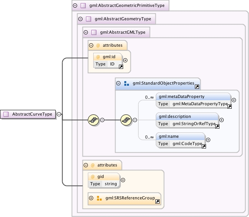Collapse AbstractCurveType node children
Screen dimensions: 249x217
59,114
